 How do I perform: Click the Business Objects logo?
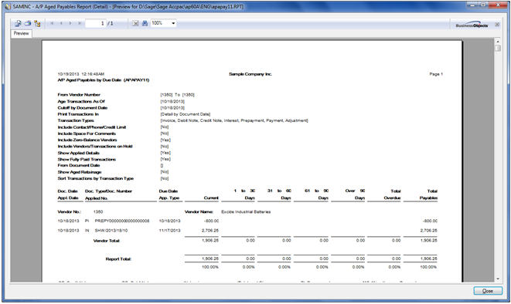click(472, 25)
